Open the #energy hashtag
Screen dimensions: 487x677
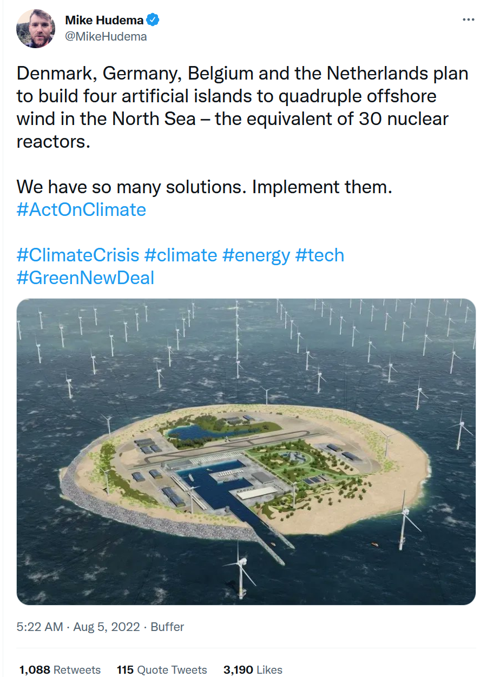(x=255, y=255)
